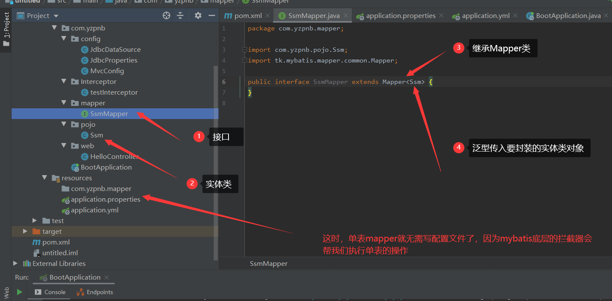Select BootApplication class in tree
This screenshot has width=612, height=301.
101,167
